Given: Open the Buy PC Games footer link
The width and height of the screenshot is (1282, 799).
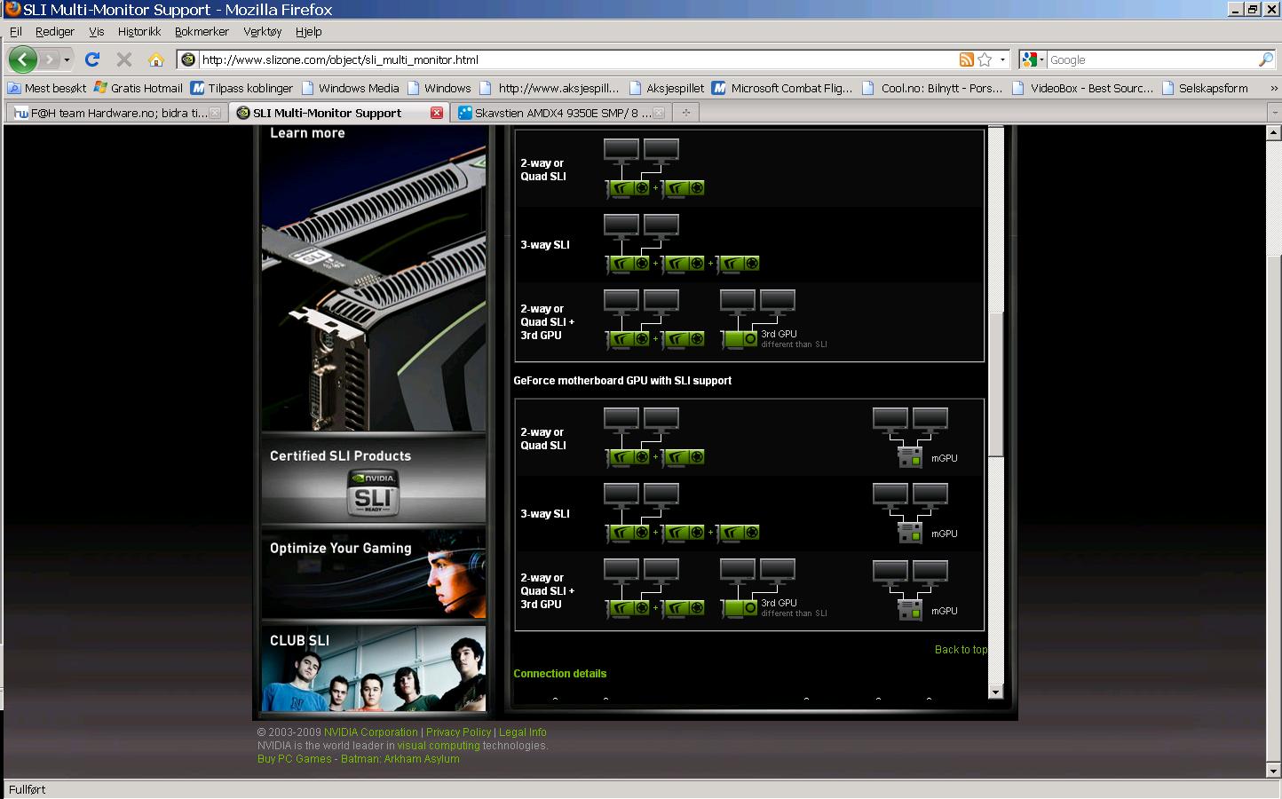Looking at the screenshot, I should 294,759.
